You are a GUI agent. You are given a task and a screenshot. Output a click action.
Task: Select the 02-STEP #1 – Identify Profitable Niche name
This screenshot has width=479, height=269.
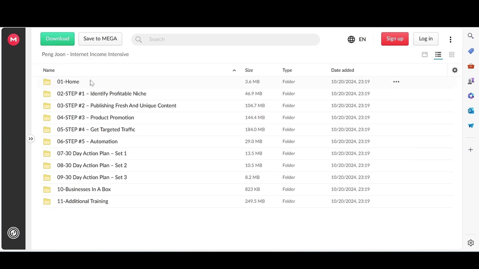pos(102,94)
